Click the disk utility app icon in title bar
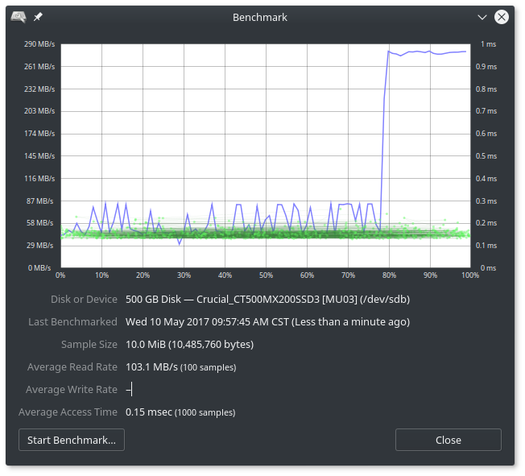The height and width of the screenshot is (476, 525). (19, 17)
